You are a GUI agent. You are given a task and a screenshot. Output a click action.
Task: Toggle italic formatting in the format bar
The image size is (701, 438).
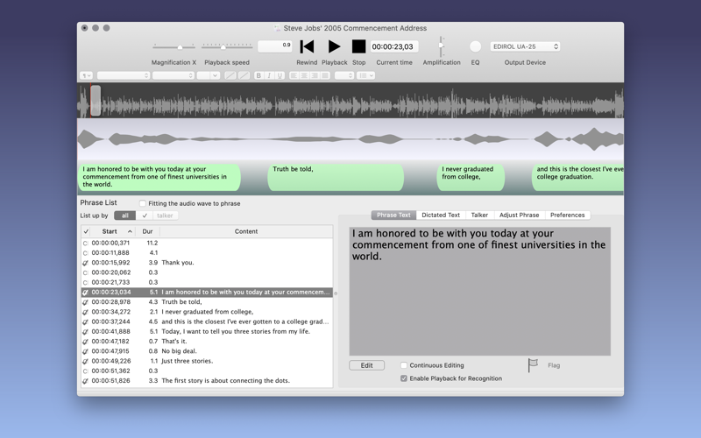tap(269, 75)
